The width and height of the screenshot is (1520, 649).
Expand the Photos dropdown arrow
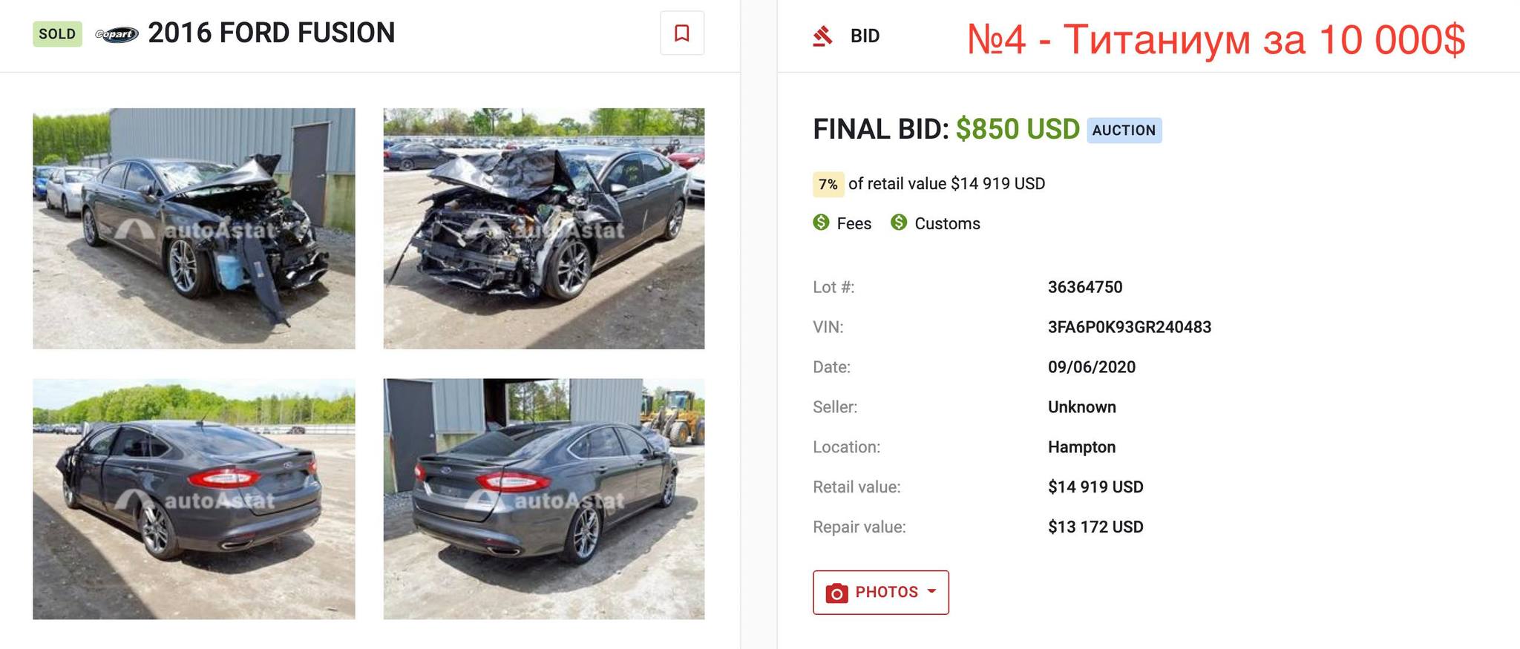[931, 591]
